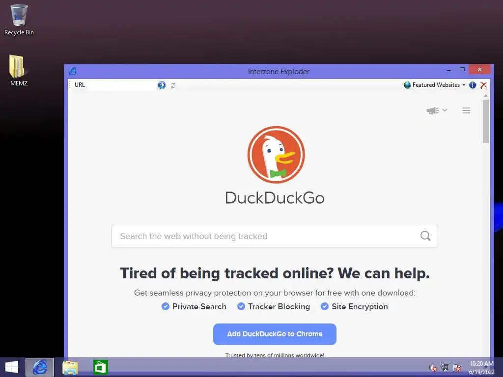Click the magnifier search icon

click(x=425, y=236)
